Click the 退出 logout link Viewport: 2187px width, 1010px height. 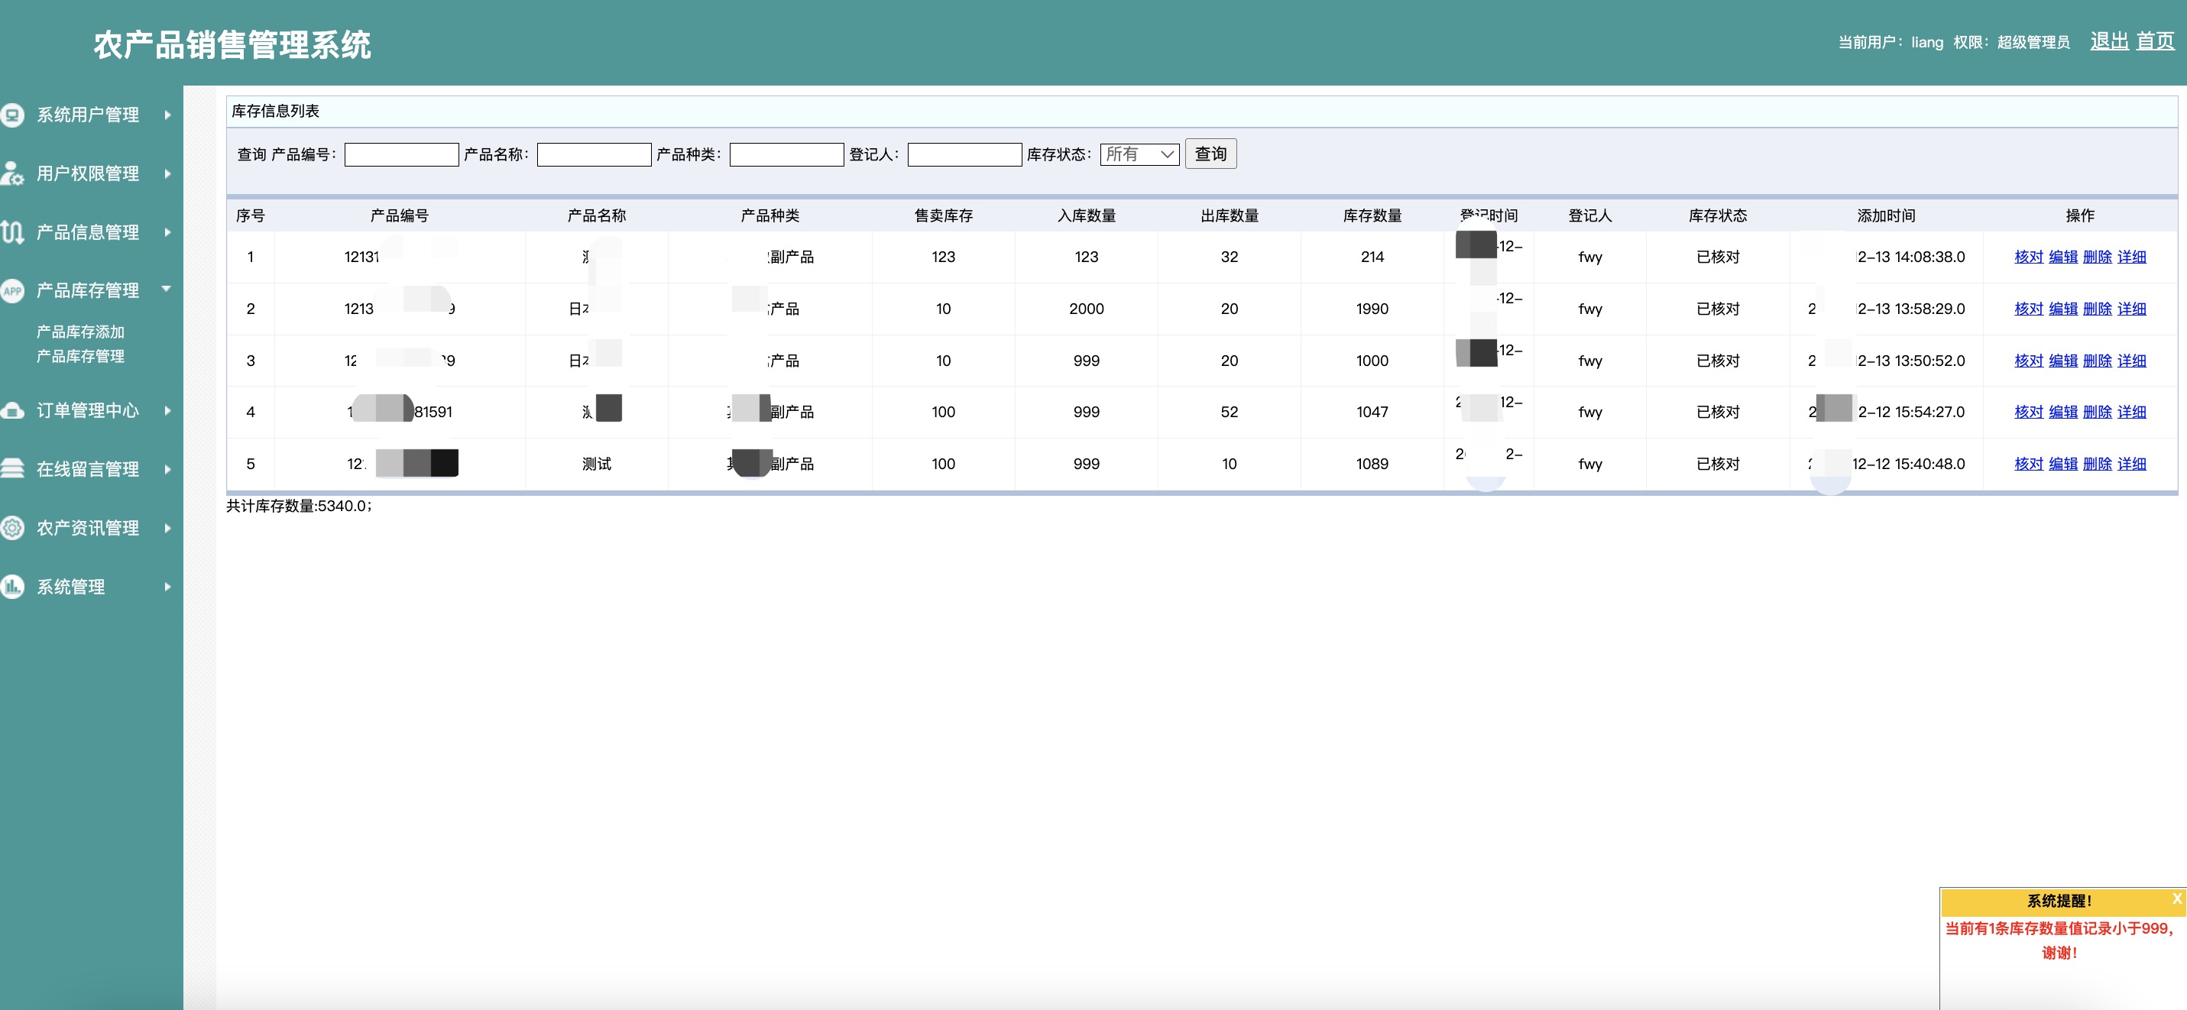point(2110,40)
